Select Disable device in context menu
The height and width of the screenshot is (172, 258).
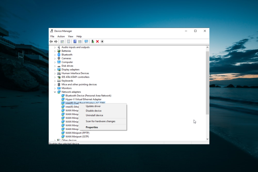tap(94, 110)
